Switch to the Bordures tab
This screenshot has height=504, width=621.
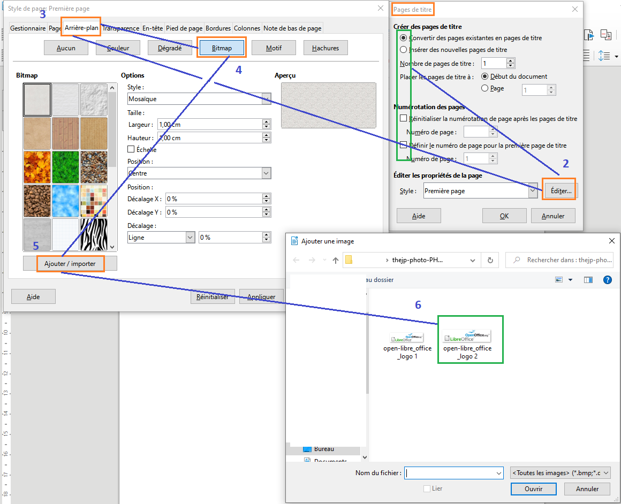(x=218, y=28)
